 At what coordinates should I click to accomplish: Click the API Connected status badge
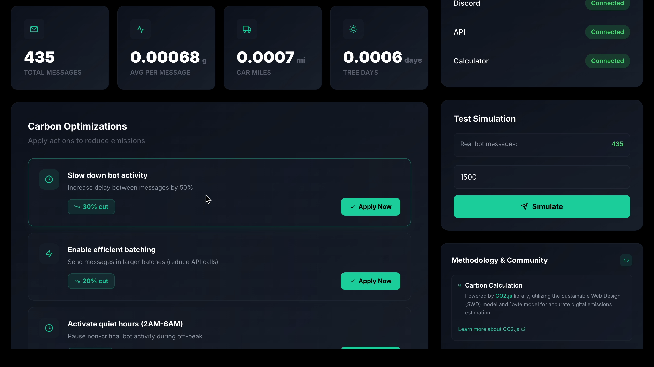tap(607, 32)
